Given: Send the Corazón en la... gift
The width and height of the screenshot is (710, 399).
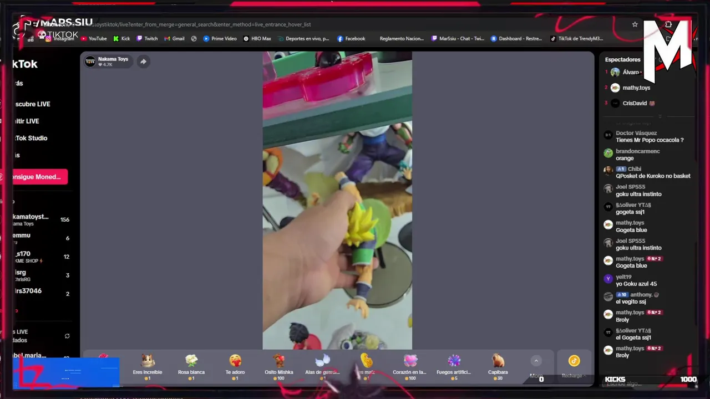Looking at the screenshot, I should (410, 367).
